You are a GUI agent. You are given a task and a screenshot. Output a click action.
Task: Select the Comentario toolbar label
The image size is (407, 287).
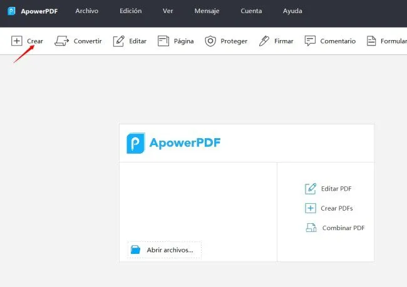click(338, 41)
